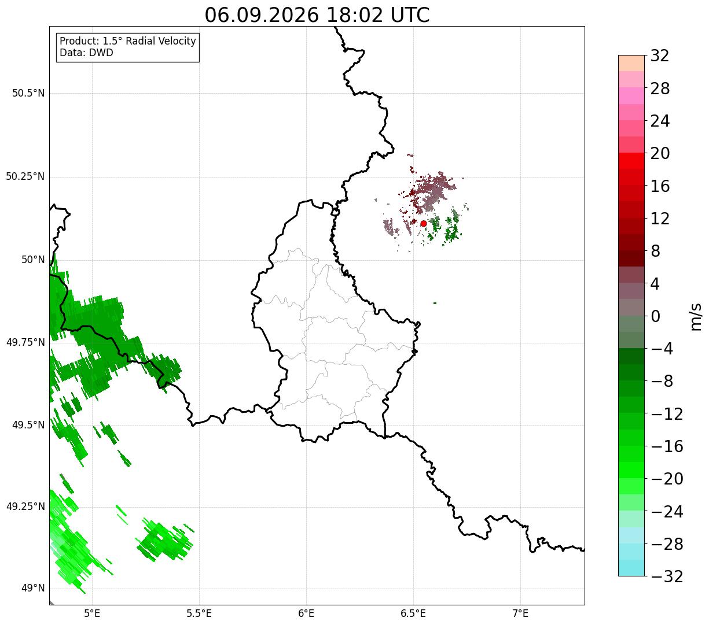Click the Product: 1.5° Radial Velocity info box

[x=128, y=47]
